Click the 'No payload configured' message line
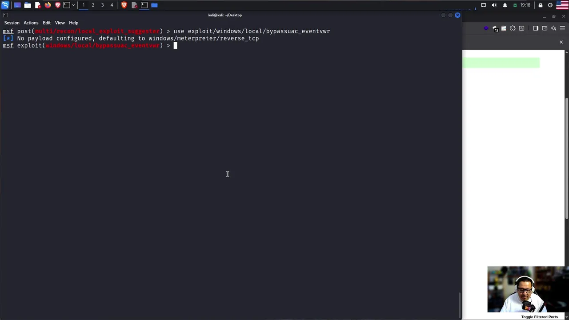569x320 pixels. pyautogui.click(x=131, y=38)
